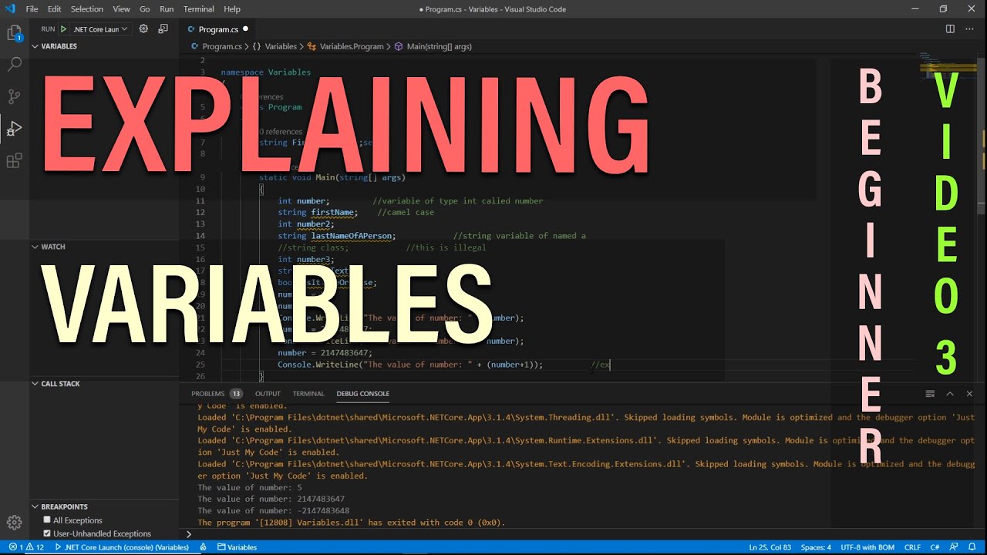Open the Debug Console icon in Run header
Image resolution: width=987 pixels, height=555 pixels.
point(163,29)
